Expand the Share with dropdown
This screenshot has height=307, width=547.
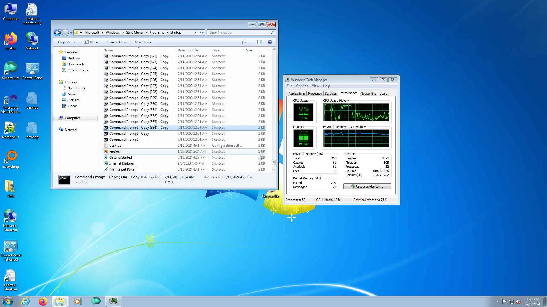116,42
